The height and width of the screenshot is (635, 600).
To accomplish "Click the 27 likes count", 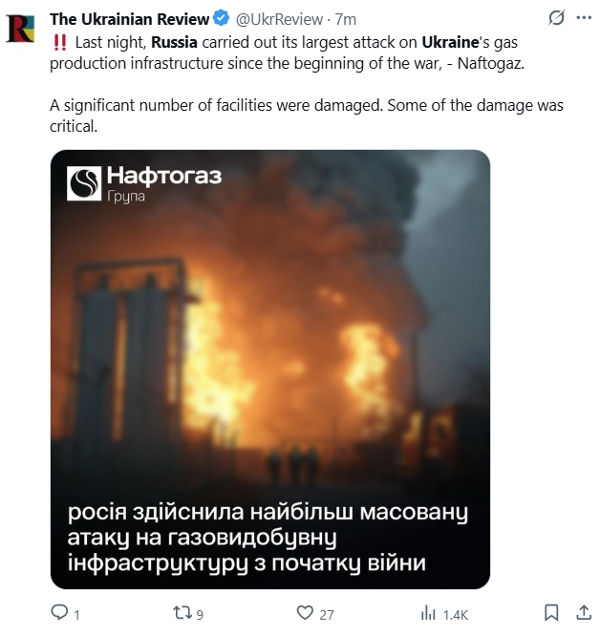I will 327,615.
